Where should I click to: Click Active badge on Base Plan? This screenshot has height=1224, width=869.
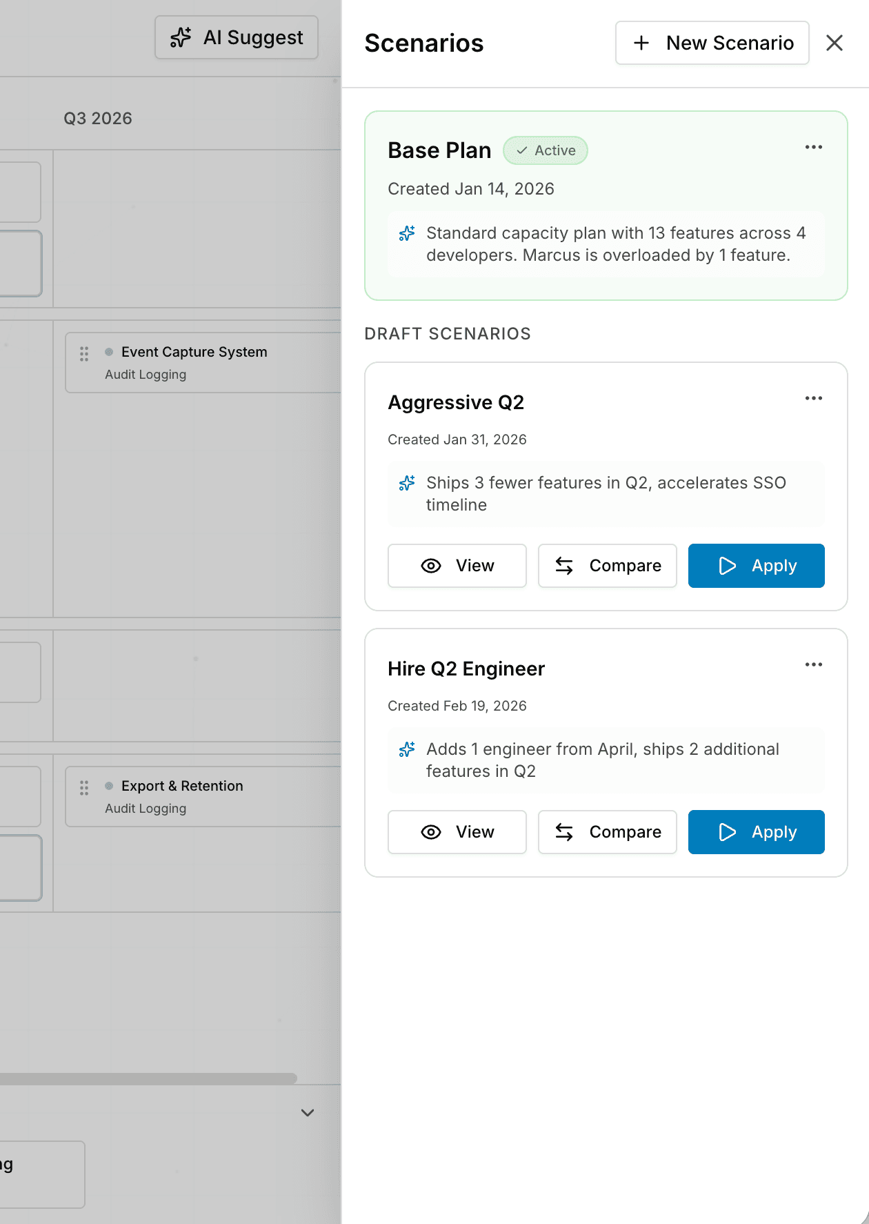[545, 150]
